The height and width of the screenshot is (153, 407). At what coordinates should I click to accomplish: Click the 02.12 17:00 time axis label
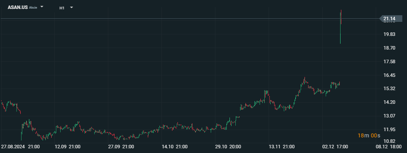(x=335, y=147)
